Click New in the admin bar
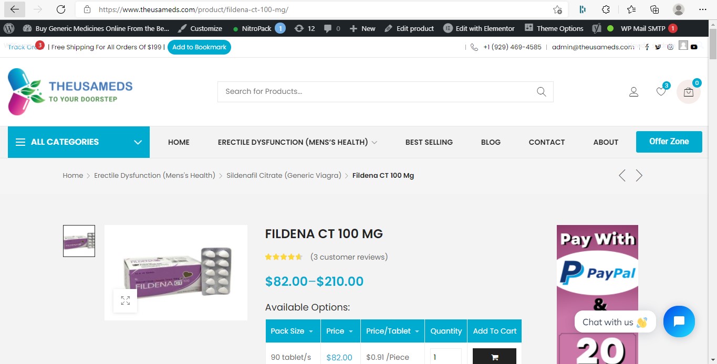This screenshot has width=717, height=364. point(362,28)
